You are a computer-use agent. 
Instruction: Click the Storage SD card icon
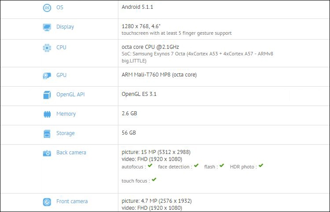point(47,134)
